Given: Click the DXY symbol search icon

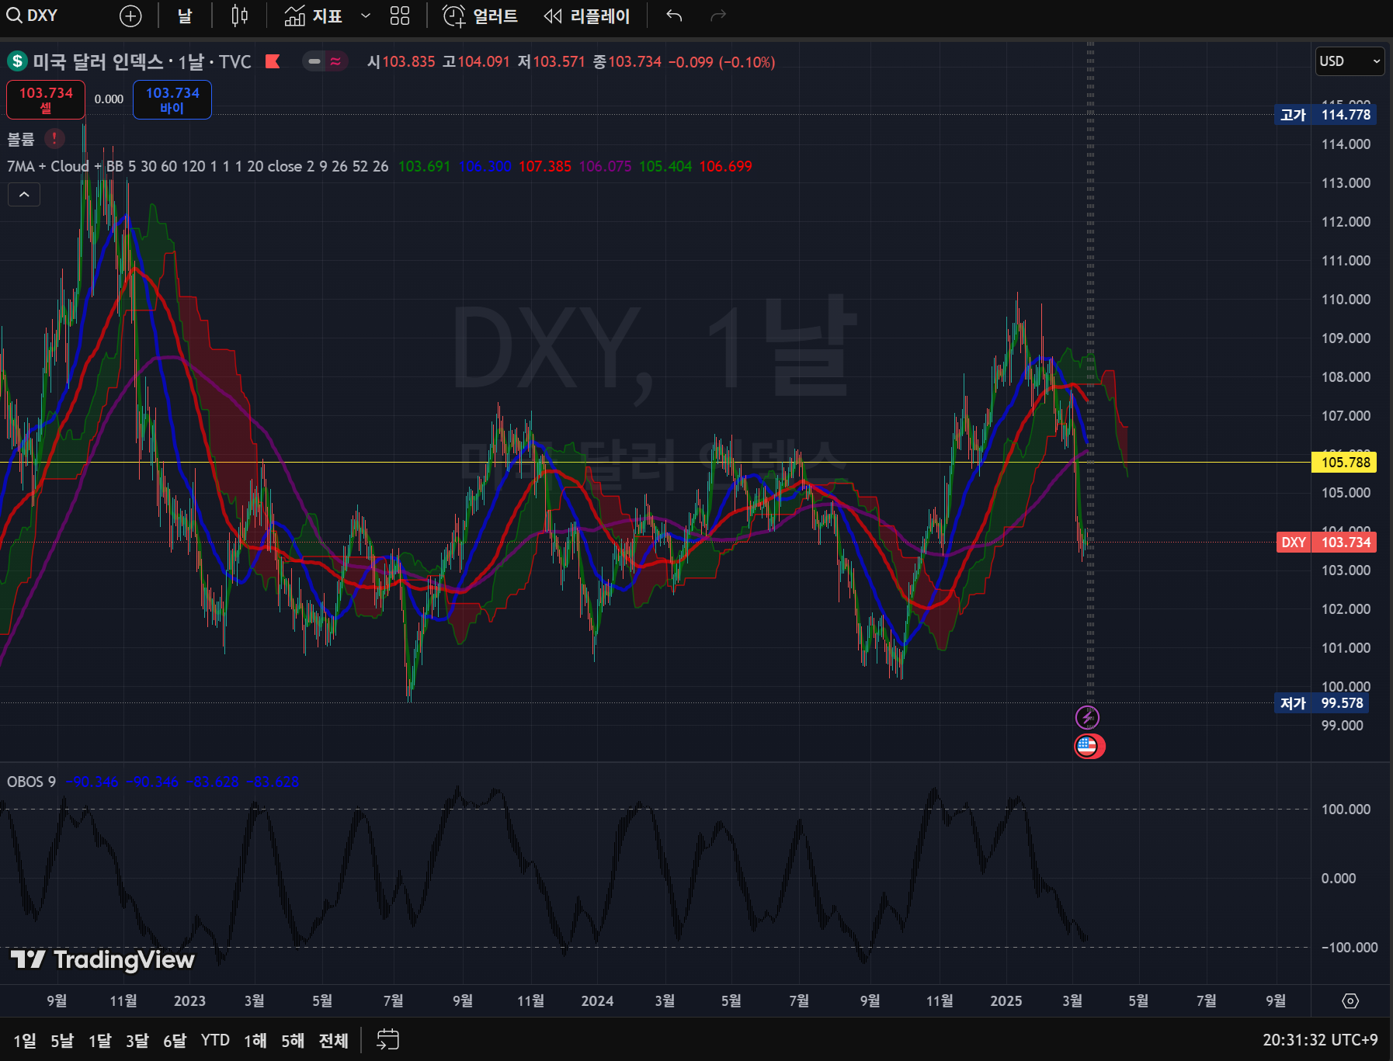Looking at the screenshot, I should pyautogui.click(x=14, y=16).
